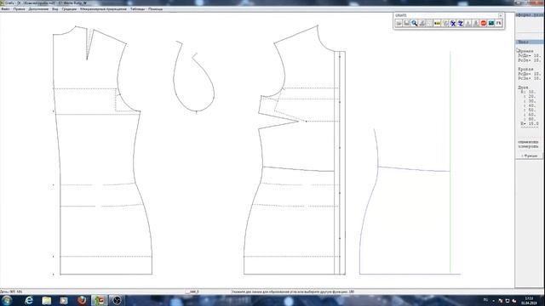Click the yellow dotted toolbar icon
Image resolution: width=545 pixels, height=306 pixels.
click(x=437, y=23)
